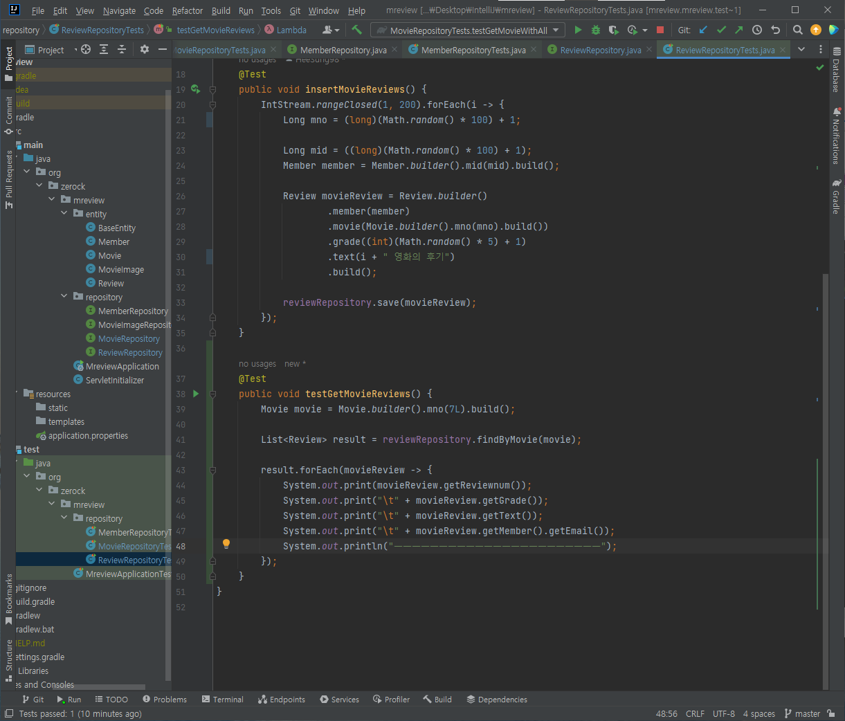This screenshot has height=721, width=845.
Task: Switch to ReviewRepository.java tab
Action: point(600,50)
